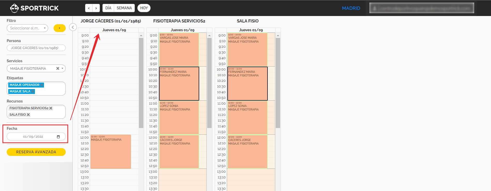Go to previous day arrow
The image size is (491, 191).
(x=89, y=8)
